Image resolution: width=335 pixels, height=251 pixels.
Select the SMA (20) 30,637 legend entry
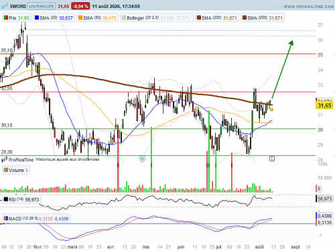54,18
